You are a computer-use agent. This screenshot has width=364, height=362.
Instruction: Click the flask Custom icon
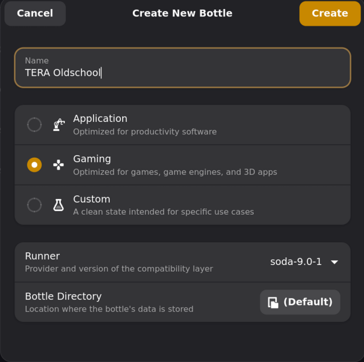[59, 205]
